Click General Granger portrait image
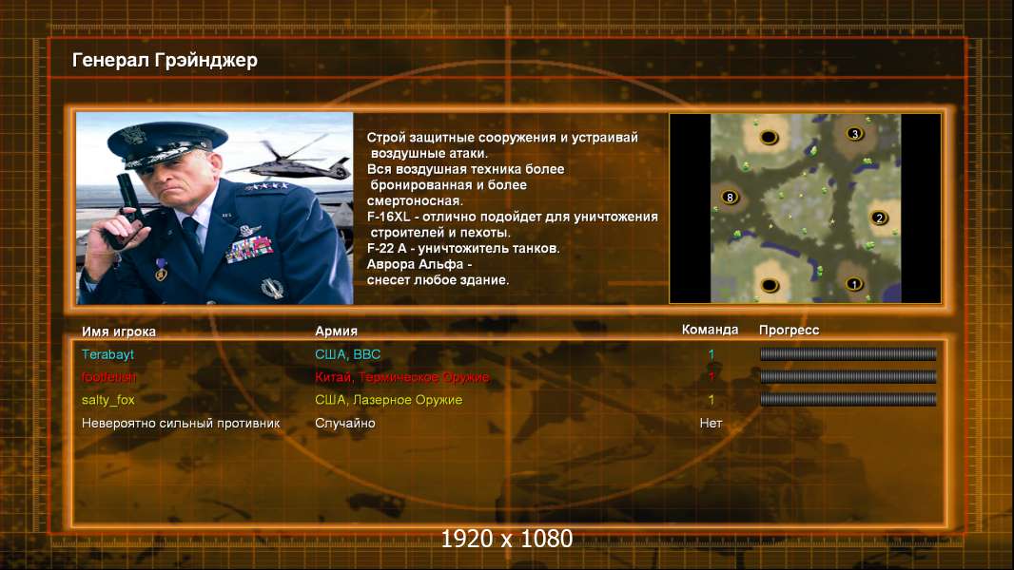This screenshot has height=570, width=1014. click(215, 208)
